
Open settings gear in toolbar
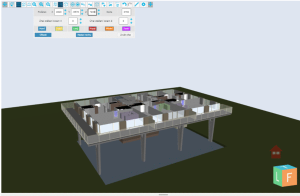tap(143, 4)
